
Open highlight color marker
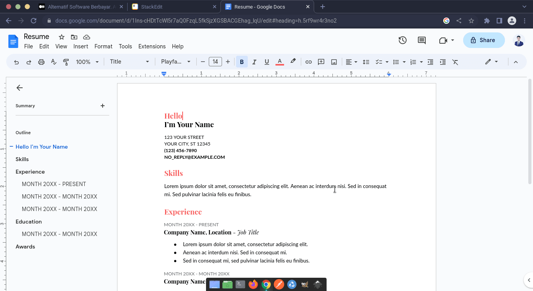point(293,62)
